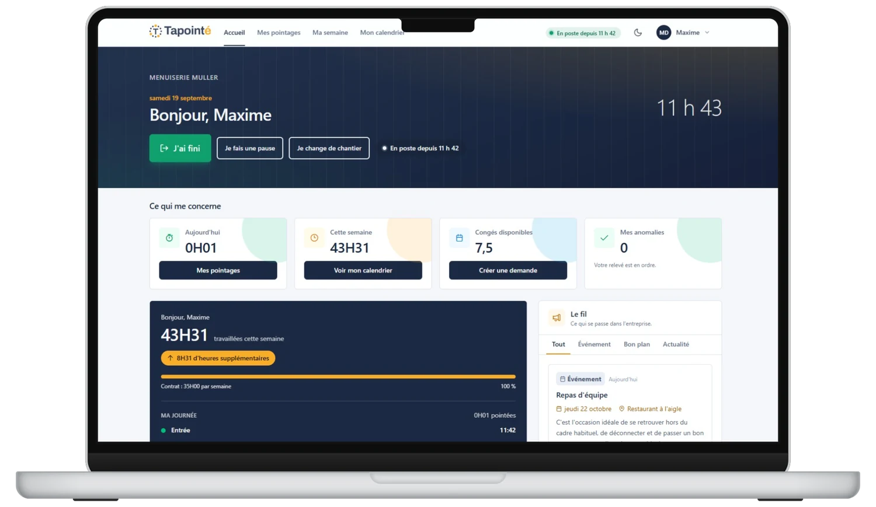Click the checkmark icon in Mes anomalies card

(604, 237)
